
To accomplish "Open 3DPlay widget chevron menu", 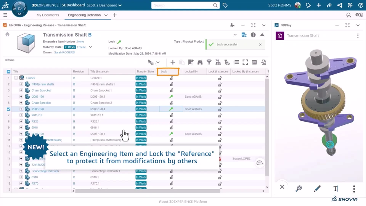I will point(358,25).
